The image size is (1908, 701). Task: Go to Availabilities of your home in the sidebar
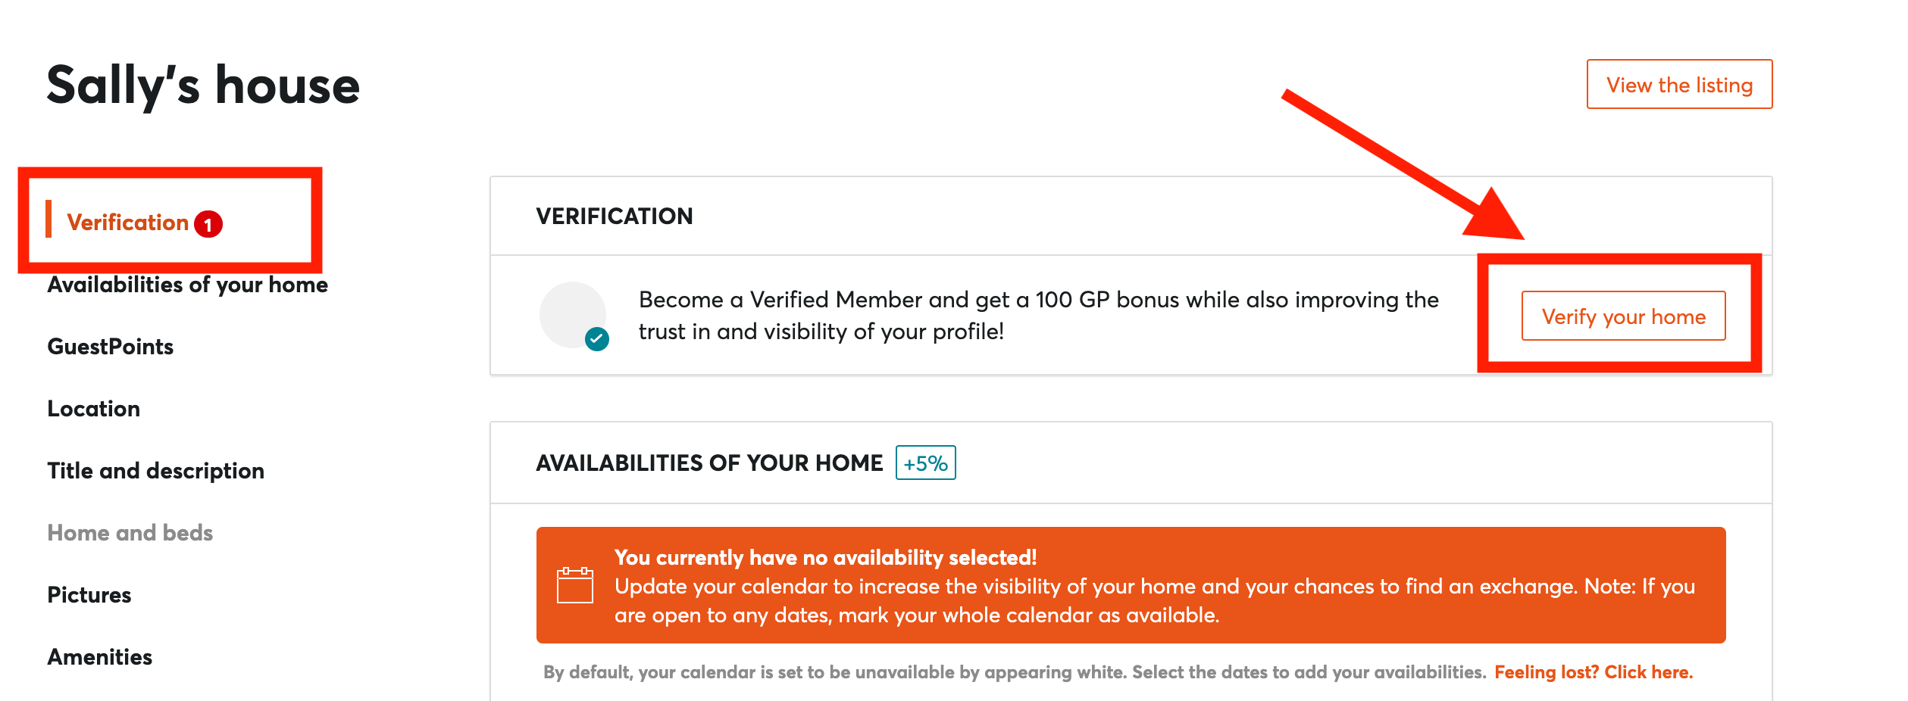[x=188, y=285]
